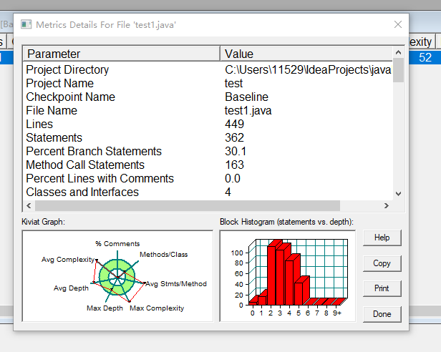The height and width of the screenshot is (352, 441).
Task: Click the 'Max Complexity' label in Kiviat graph
Action: pyautogui.click(x=157, y=308)
